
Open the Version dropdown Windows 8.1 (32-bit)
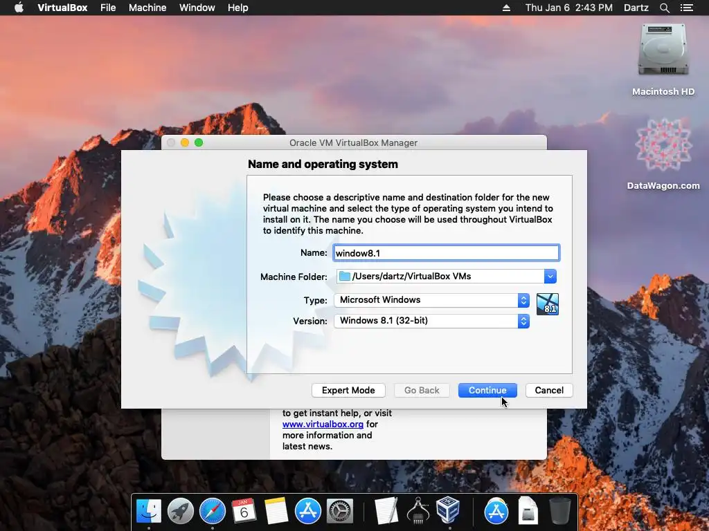pyautogui.click(x=432, y=321)
